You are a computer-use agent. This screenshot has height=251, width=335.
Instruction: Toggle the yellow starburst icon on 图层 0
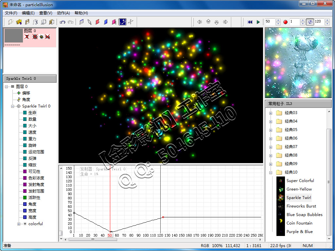[x=41, y=37]
